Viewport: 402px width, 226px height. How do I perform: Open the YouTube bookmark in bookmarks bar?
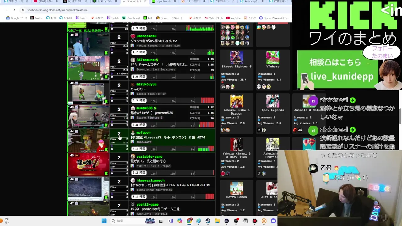pyautogui.click(x=233, y=18)
